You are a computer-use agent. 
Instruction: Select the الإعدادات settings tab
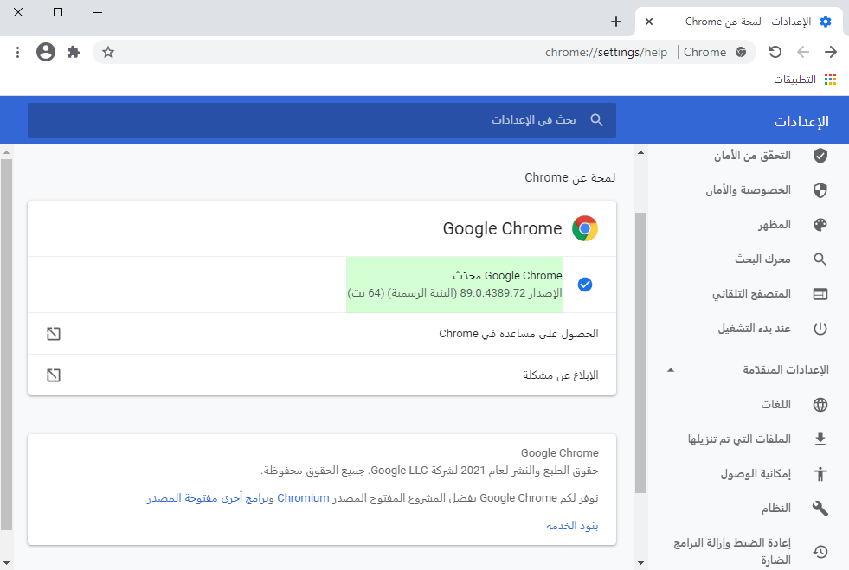(740, 22)
